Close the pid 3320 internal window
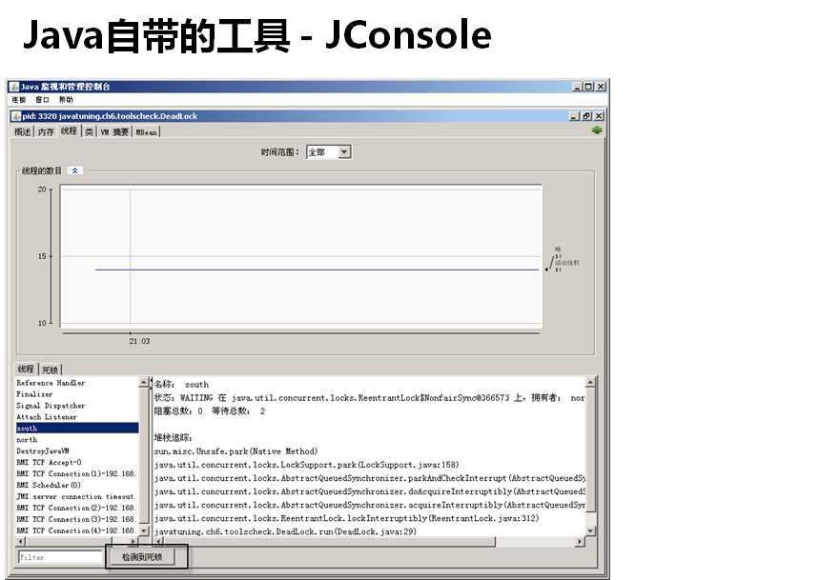The width and height of the screenshot is (840, 580). tap(599, 116)
